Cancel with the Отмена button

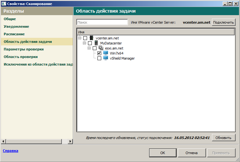coord(191,153)
